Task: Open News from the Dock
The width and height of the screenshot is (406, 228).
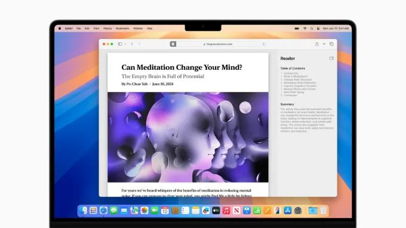Action: pos(236,211)
